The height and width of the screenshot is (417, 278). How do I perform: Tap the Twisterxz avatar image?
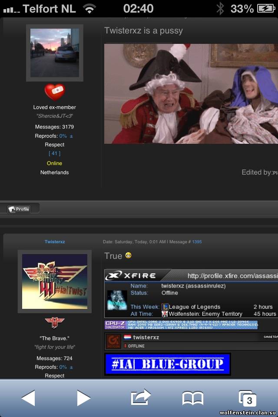point(55,281)
